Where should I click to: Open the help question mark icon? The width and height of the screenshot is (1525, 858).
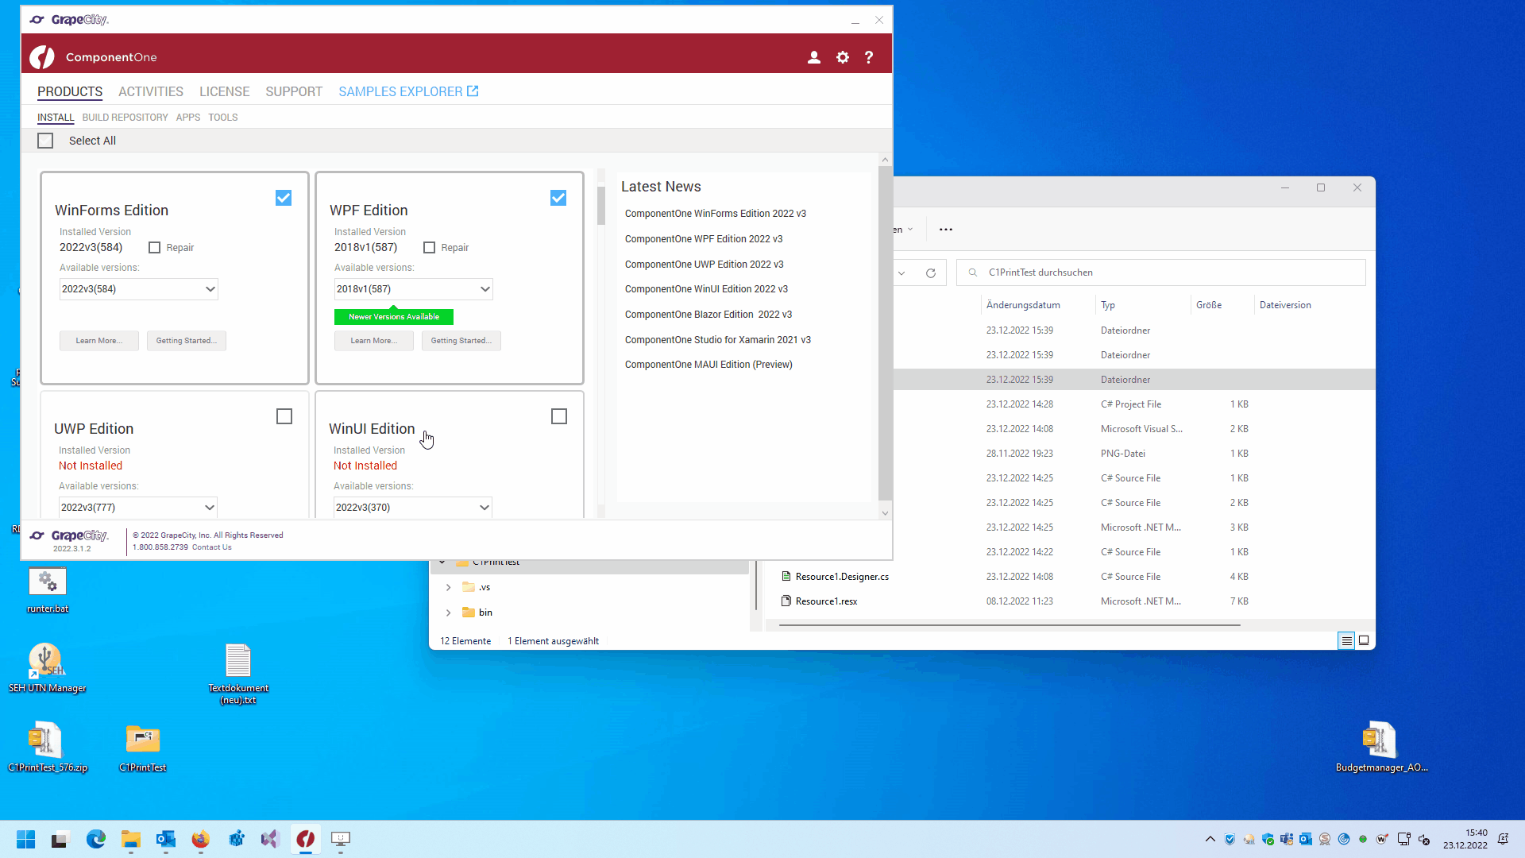pyautogui.click(x=869, y=57)
